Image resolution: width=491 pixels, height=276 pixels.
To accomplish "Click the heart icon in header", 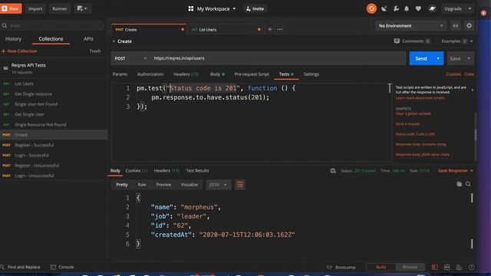I will pos(418,8).
